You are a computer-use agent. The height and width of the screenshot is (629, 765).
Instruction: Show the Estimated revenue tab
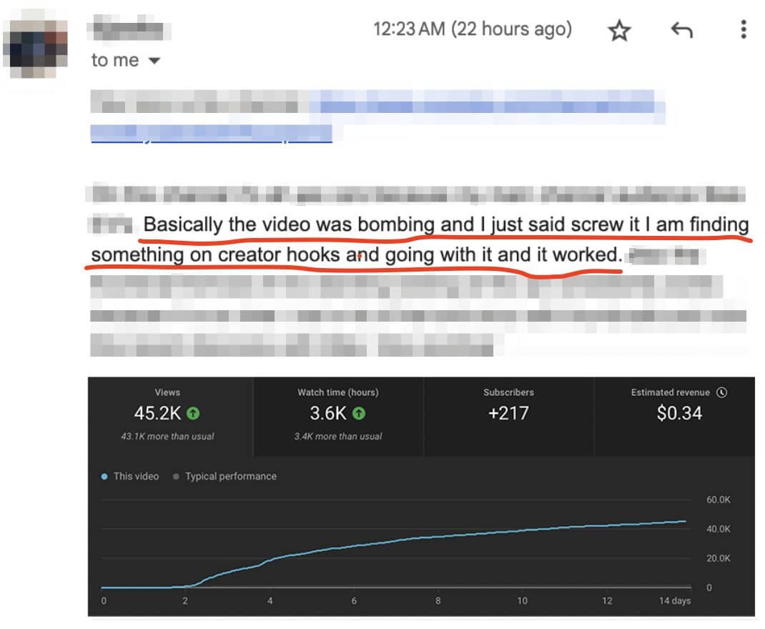673,416
